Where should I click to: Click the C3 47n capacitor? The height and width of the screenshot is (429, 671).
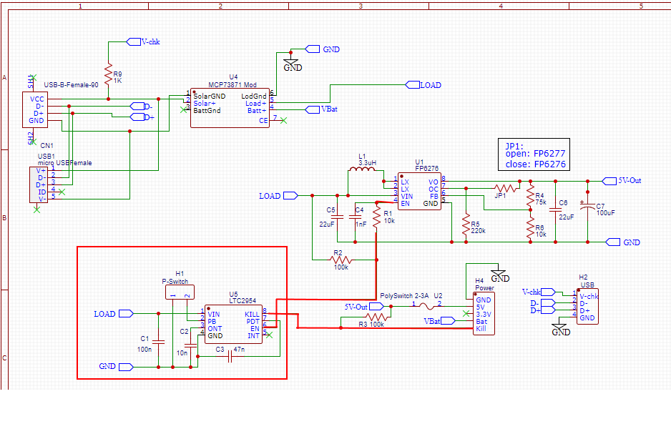click(230, 357)
